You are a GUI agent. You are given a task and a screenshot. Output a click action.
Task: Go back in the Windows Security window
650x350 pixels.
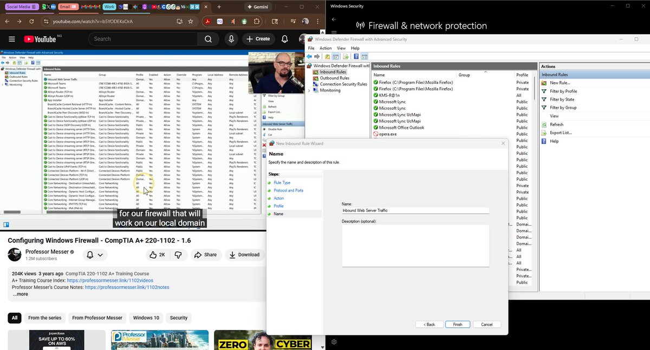click(334, 19)
